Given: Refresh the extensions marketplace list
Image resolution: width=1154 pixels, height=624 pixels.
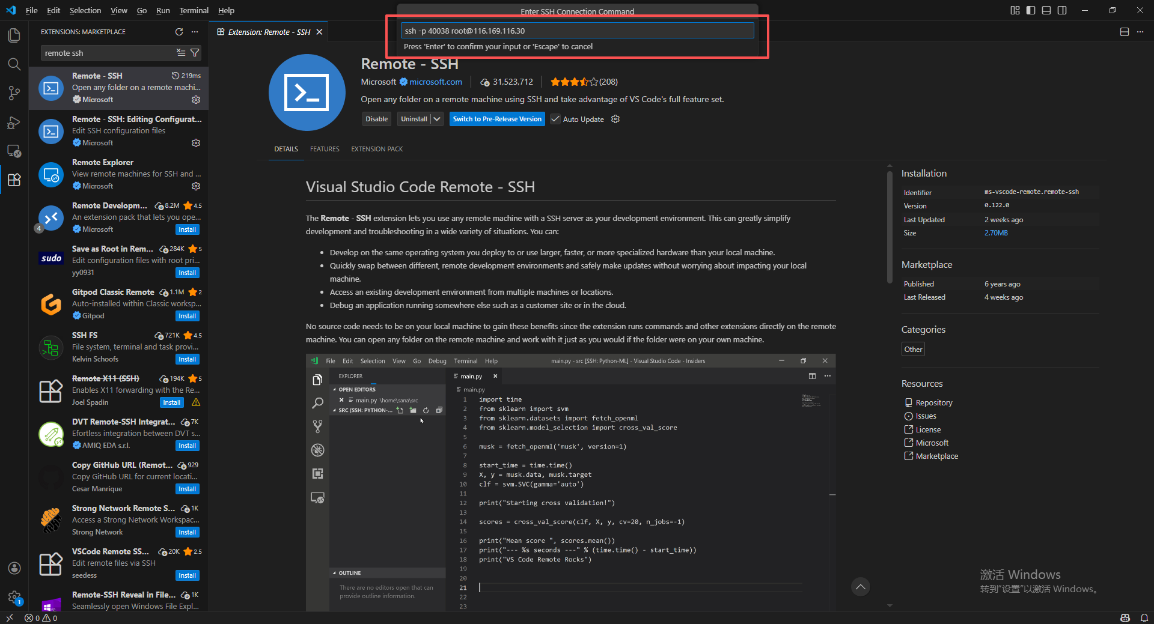Looking at the screenshot, I should (x=179, y=32).
